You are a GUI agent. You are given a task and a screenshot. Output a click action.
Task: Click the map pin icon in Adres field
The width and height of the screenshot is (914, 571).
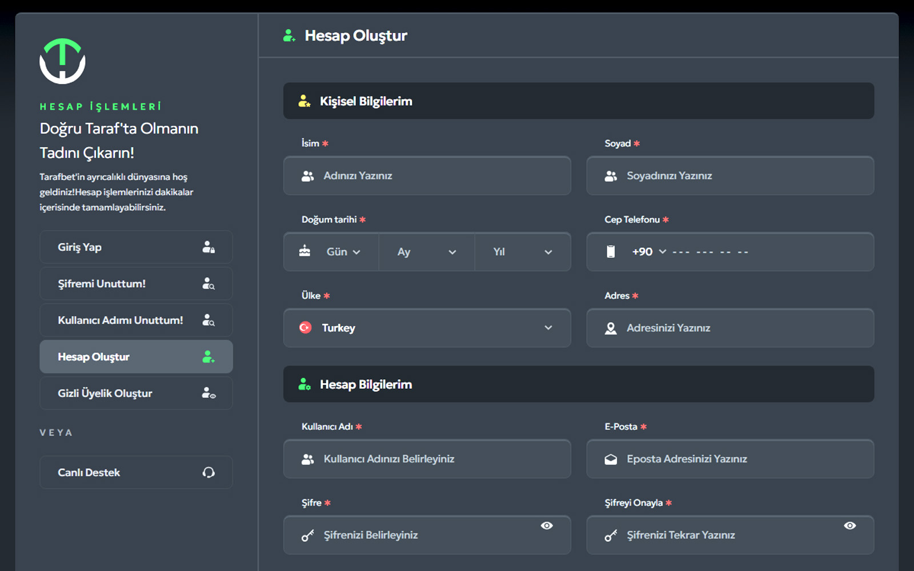[x=611, y=328]
